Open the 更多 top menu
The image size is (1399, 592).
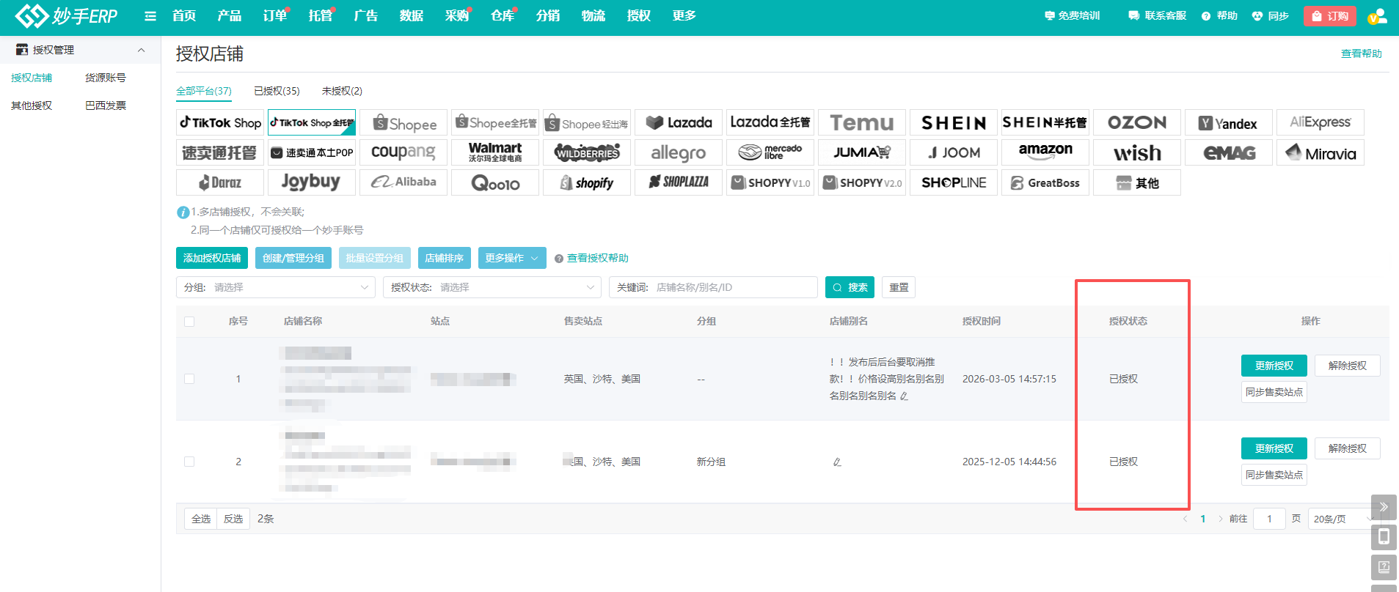tap(684, 16)
